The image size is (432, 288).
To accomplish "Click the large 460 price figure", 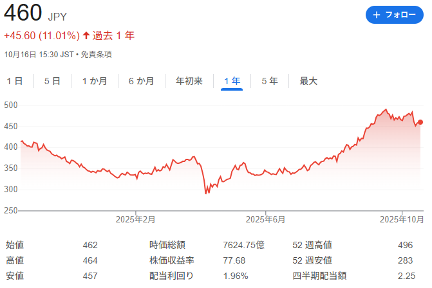I will (x=23, y=13).
